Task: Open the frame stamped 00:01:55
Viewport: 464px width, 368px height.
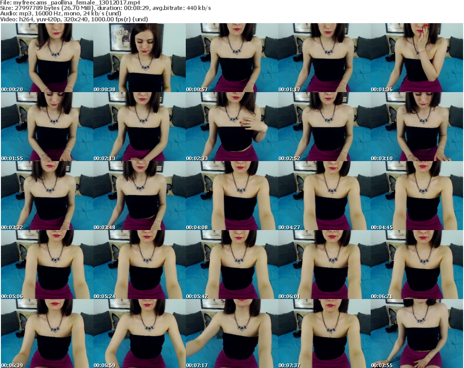Action: click(47, 127)
